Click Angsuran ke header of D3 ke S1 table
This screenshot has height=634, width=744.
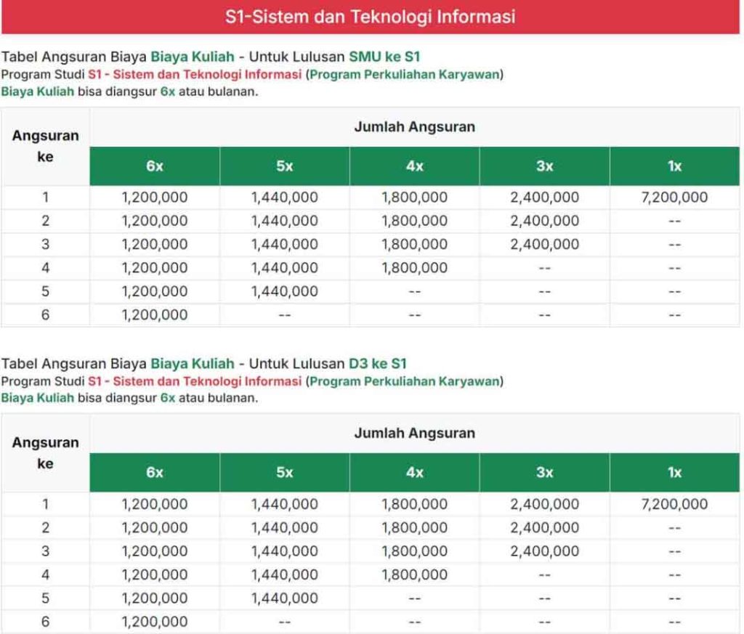(46, 453)
